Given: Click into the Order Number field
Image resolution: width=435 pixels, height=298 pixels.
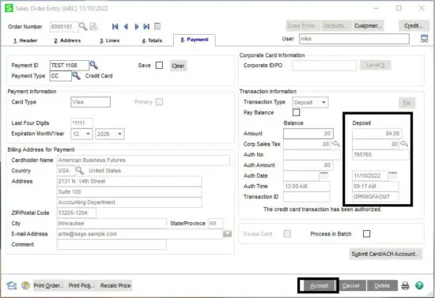Looking at the screenshot, I should point(64,27).
